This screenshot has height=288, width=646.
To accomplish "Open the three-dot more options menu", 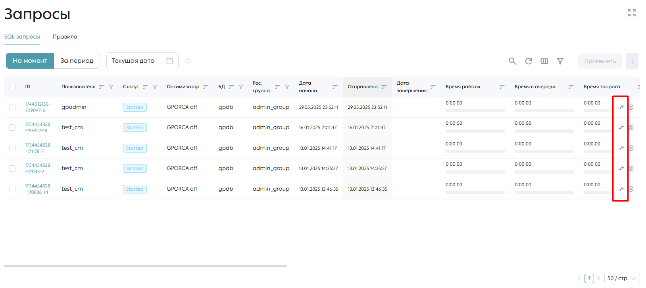I will (x=632, y=61).
